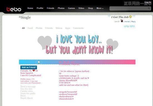Click Favorite skins link
The image size is (153, 106).
(x=26, y=91)
